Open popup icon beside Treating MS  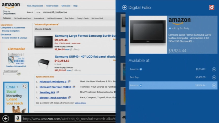tap(58, 92)
